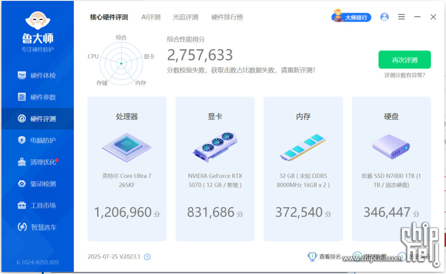Click the 显卡 graphics card illustration
The height and width of the screenshot is (274, 446).
[x=215, y=147]
